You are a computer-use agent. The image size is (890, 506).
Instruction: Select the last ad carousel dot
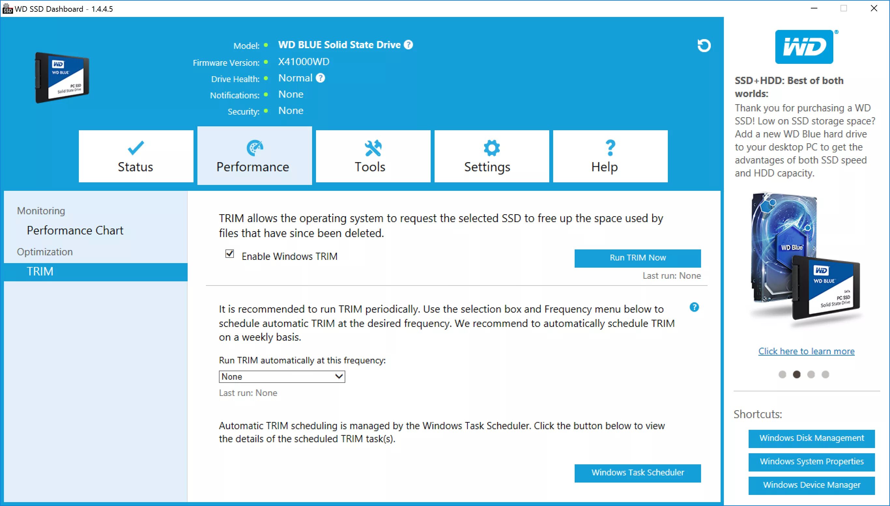[825, 374]
